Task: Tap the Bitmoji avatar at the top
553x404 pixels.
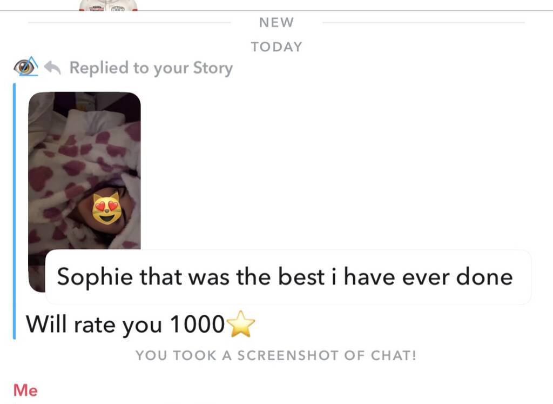Action: click(x=108, y=5)
